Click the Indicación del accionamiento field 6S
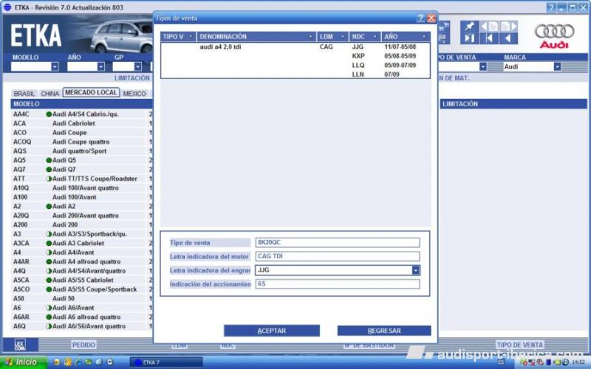 pyautogui.click(x=338, y=284)
